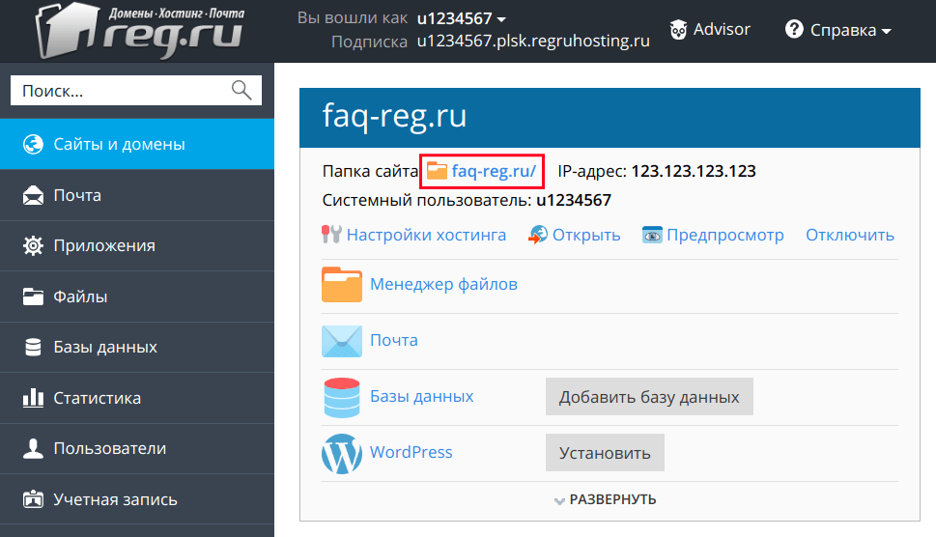Click the bar chart Статистика icon
936x537 pixels.
33,398
